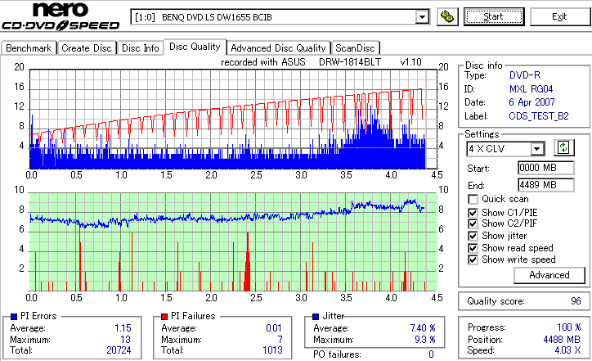The height and width of the screenshot is (361, 592).
Task: Open the Create Disc tab
Action: [87, 48]
